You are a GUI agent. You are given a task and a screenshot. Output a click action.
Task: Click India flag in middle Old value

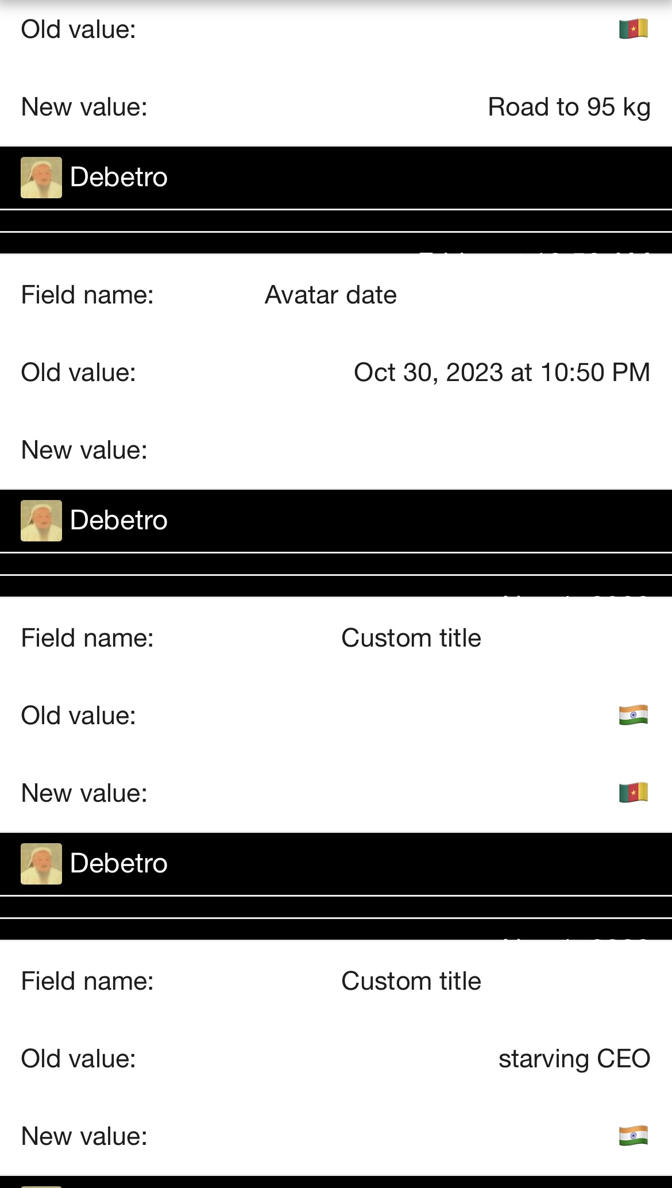pos(634,715)
